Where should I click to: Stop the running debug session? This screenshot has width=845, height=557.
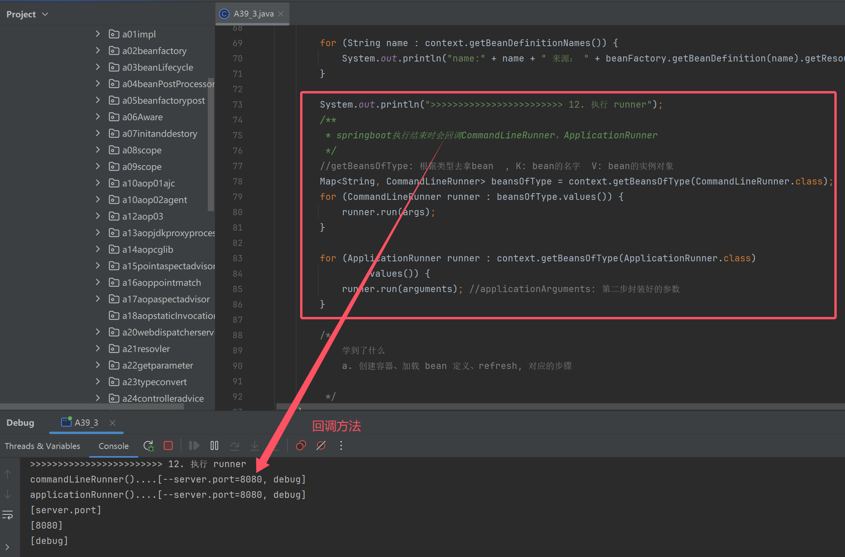[x=168, y=445]
